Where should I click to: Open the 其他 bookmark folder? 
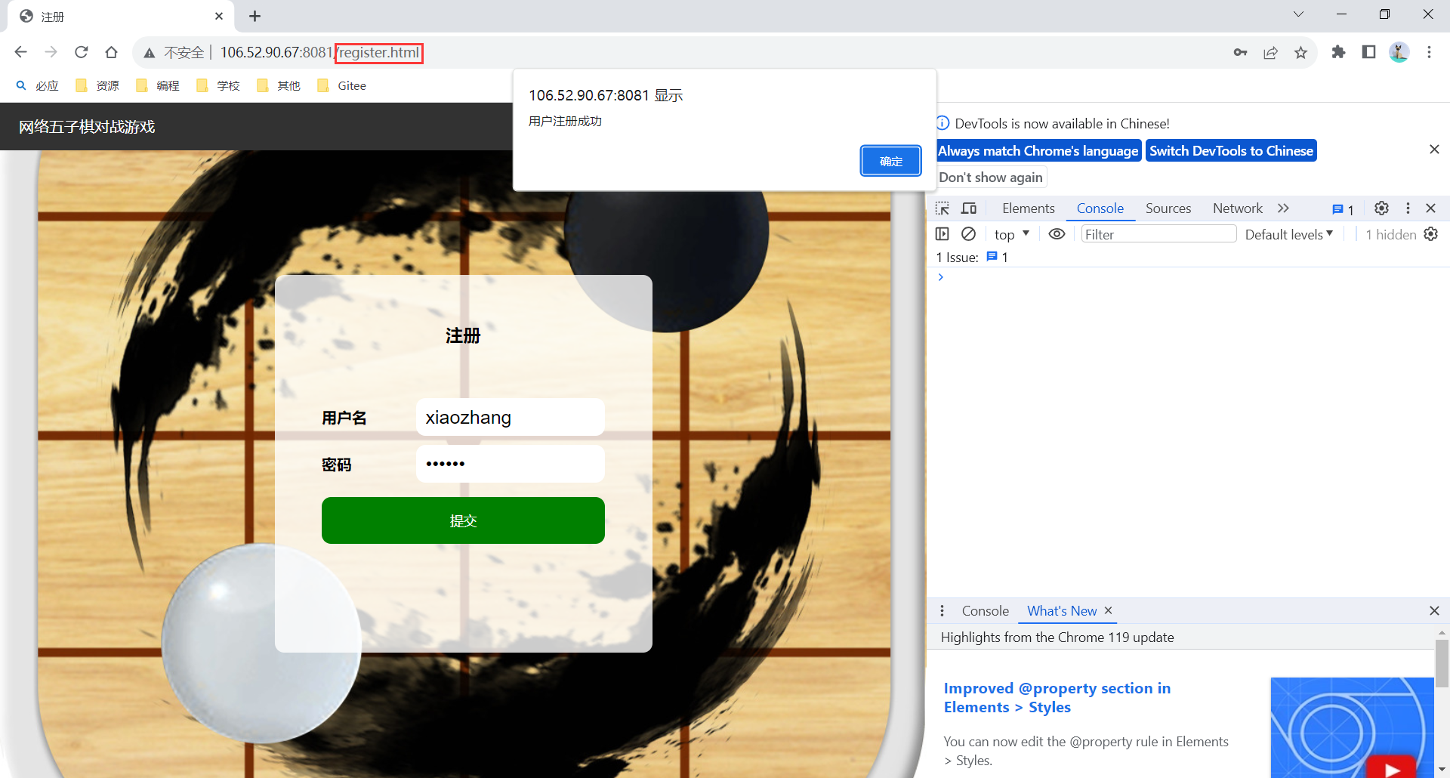tap(278, 85)
